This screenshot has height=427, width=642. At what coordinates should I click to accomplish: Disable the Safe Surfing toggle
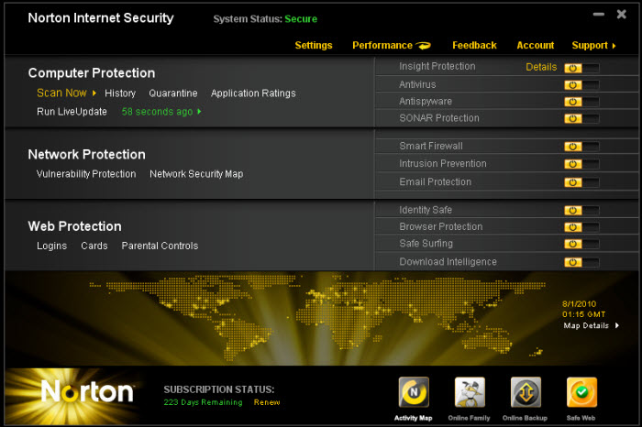point(581,244)
